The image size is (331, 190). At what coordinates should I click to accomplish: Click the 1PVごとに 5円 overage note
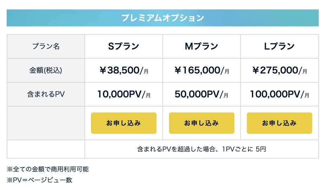click(201, 149)
